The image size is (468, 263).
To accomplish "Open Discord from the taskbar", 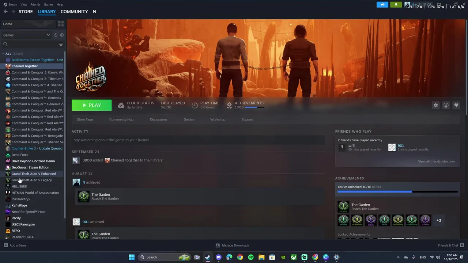I will pyautogui.click(x=219, y=257).
